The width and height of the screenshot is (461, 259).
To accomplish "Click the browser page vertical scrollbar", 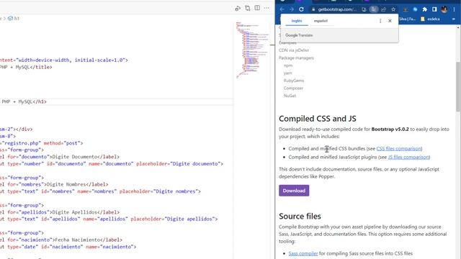I will [x=458, y=86].
